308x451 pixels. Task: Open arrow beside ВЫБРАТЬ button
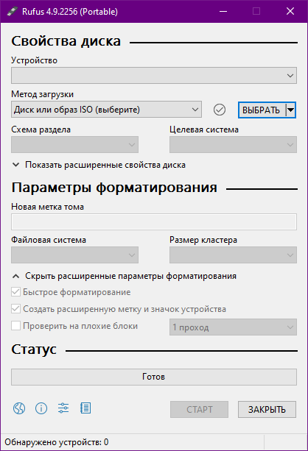pyautogui.click(x=291, y=110)
